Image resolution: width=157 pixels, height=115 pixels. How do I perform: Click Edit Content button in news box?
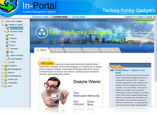click(x=116, y=68)
